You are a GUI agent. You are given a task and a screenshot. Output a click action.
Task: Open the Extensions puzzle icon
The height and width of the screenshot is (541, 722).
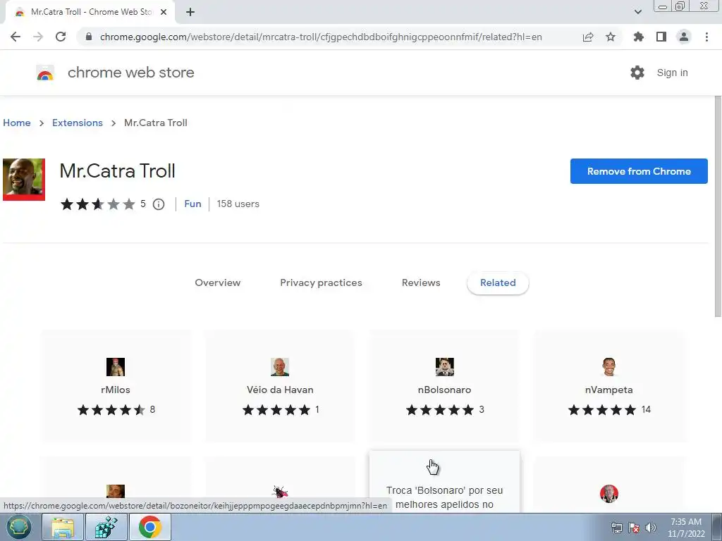coord(639,37)
